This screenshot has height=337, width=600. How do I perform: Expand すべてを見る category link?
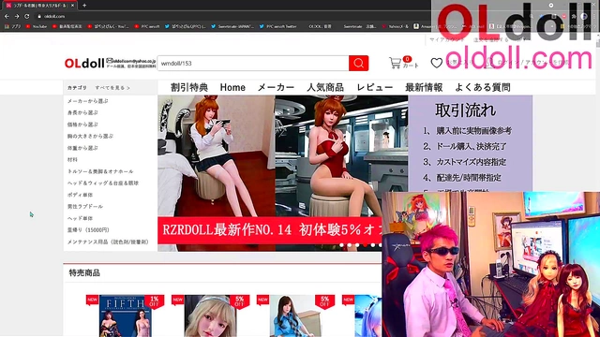(x=112, y=88)
